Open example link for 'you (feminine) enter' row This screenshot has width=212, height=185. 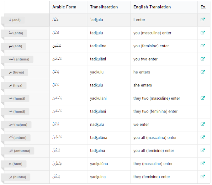pos(203,46)
